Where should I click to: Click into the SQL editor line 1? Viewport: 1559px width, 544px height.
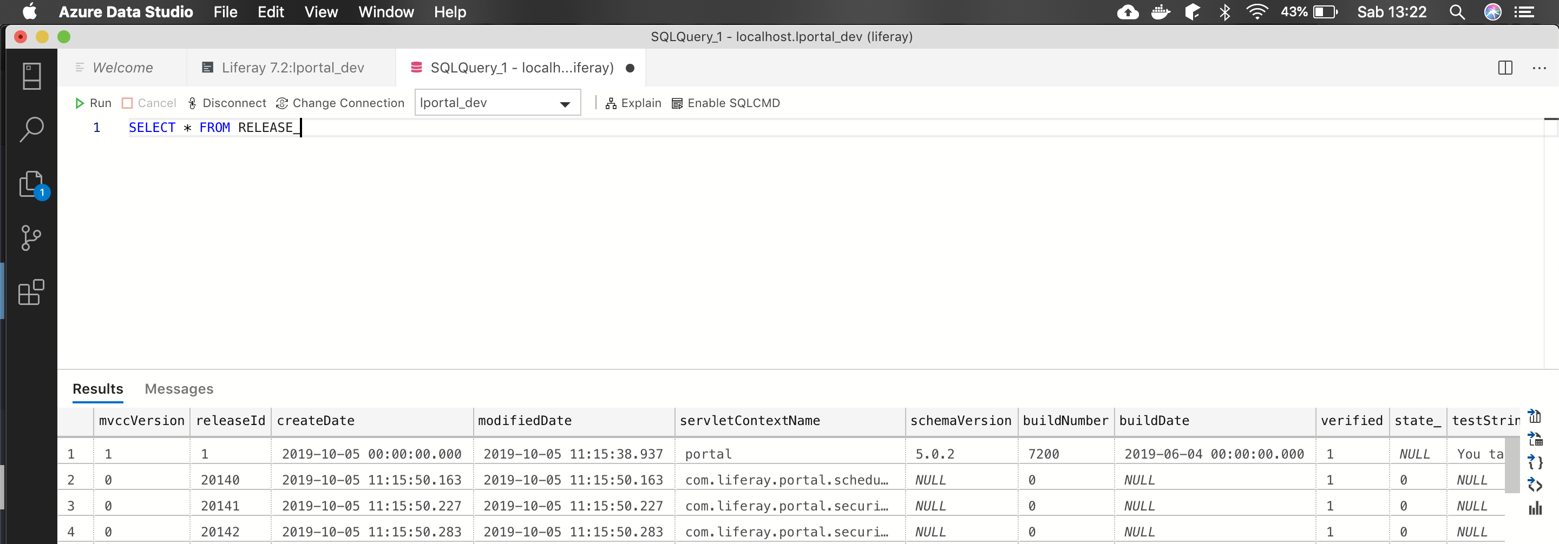point(835,128)
